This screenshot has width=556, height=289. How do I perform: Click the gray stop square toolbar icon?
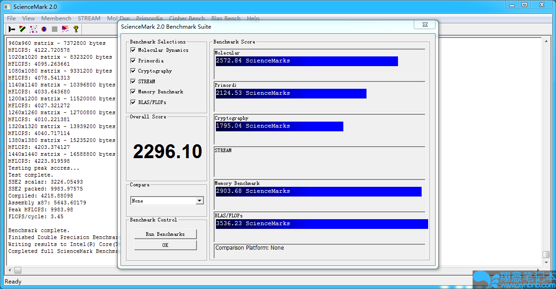point(55,29)
